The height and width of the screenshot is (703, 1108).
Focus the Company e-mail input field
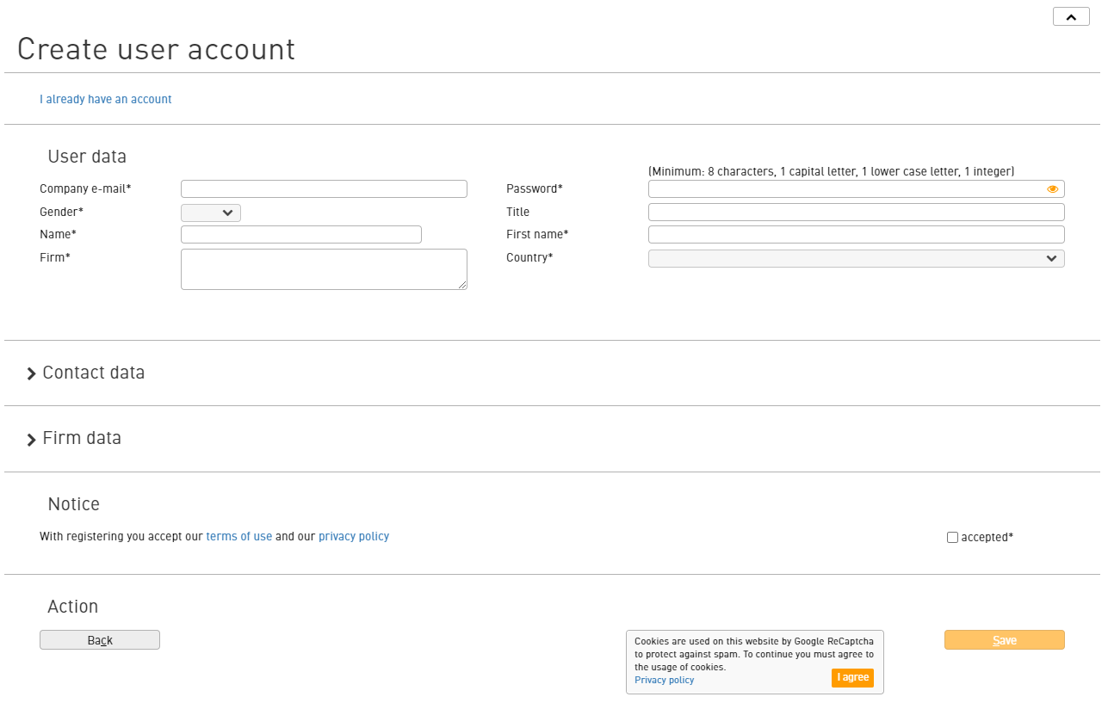(324, 189)
